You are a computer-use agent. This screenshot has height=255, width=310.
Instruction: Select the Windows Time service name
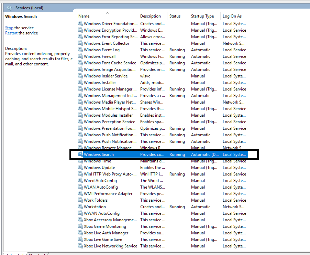click(x=98, y=161)
